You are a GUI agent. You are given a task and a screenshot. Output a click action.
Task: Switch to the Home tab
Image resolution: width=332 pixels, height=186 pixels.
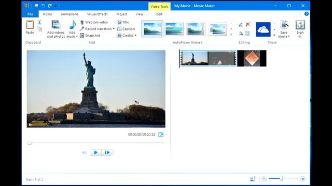coord(47,14)
